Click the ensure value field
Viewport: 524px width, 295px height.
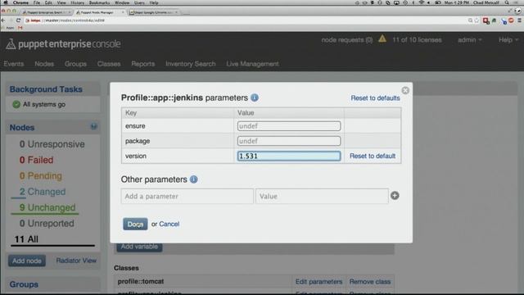(289, 126)
